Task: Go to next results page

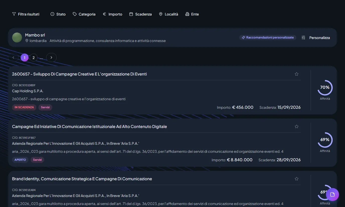Action: coord(51,57)
